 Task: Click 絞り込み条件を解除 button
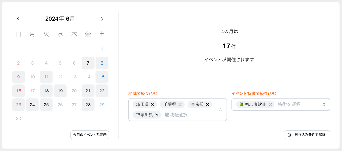pos(310,135)
